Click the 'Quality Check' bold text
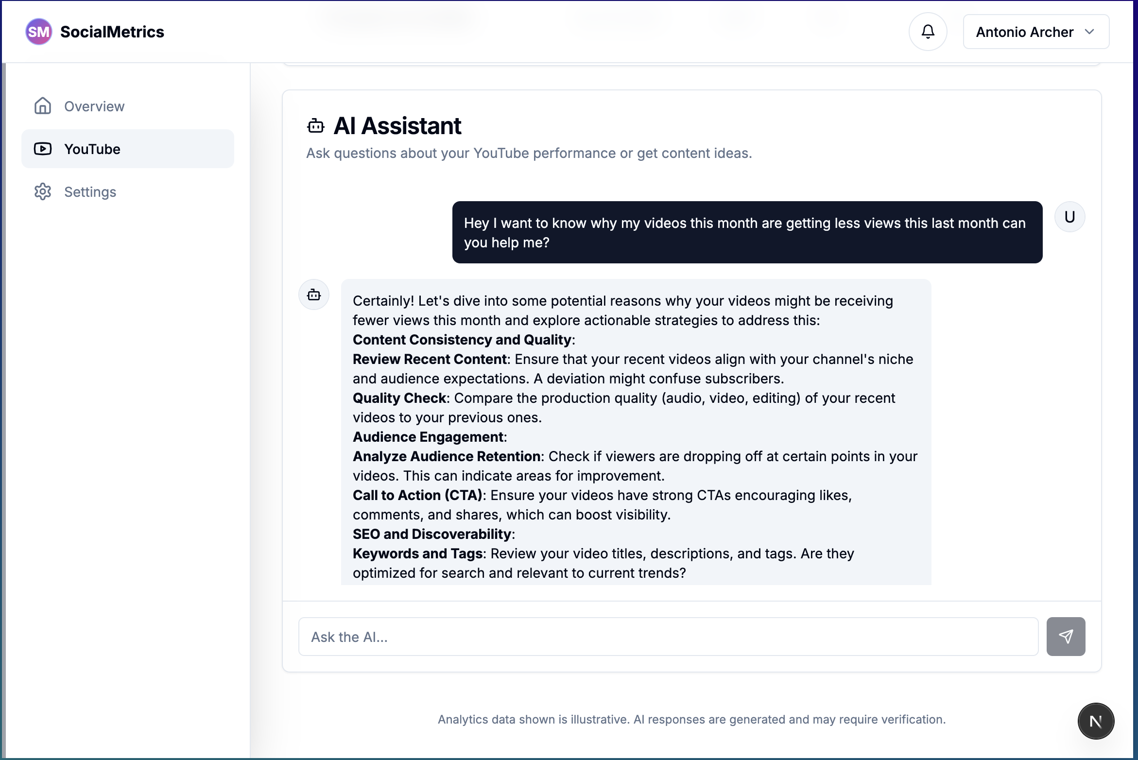Image resolution: width=1138 pixels, height=760 pixels. [x=399, y=398]
